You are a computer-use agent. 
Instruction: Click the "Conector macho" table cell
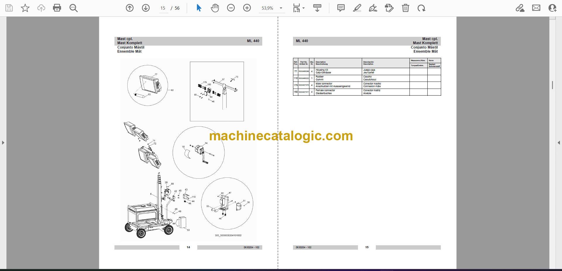pyautogui.click(x=386, y=85)
